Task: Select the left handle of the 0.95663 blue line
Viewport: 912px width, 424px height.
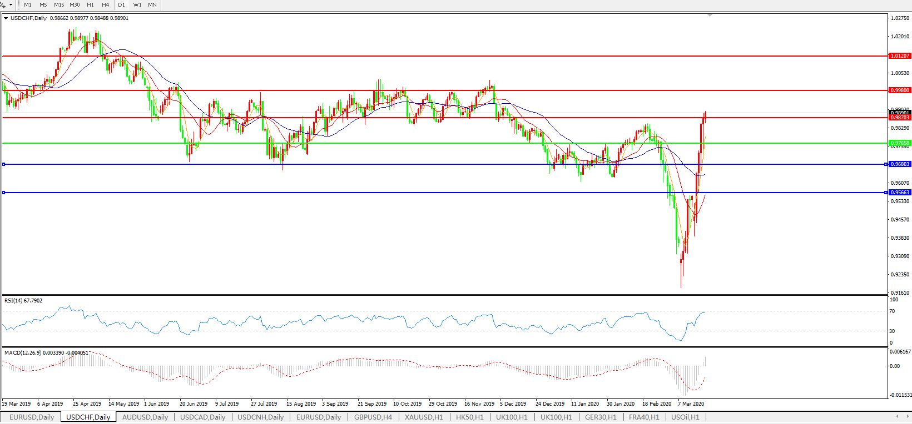Action: (x=4, y=193)
